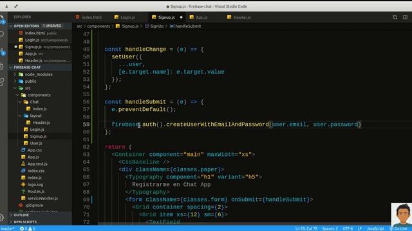Viewport: 412px width, 231px height.
Task: Open Signup.js in the components tree
Action: pos(38,137)
